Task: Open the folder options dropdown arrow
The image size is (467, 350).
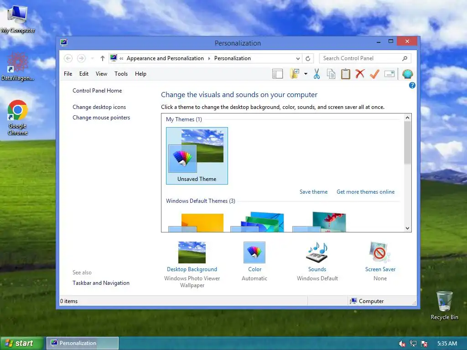Action: [306, 74]
